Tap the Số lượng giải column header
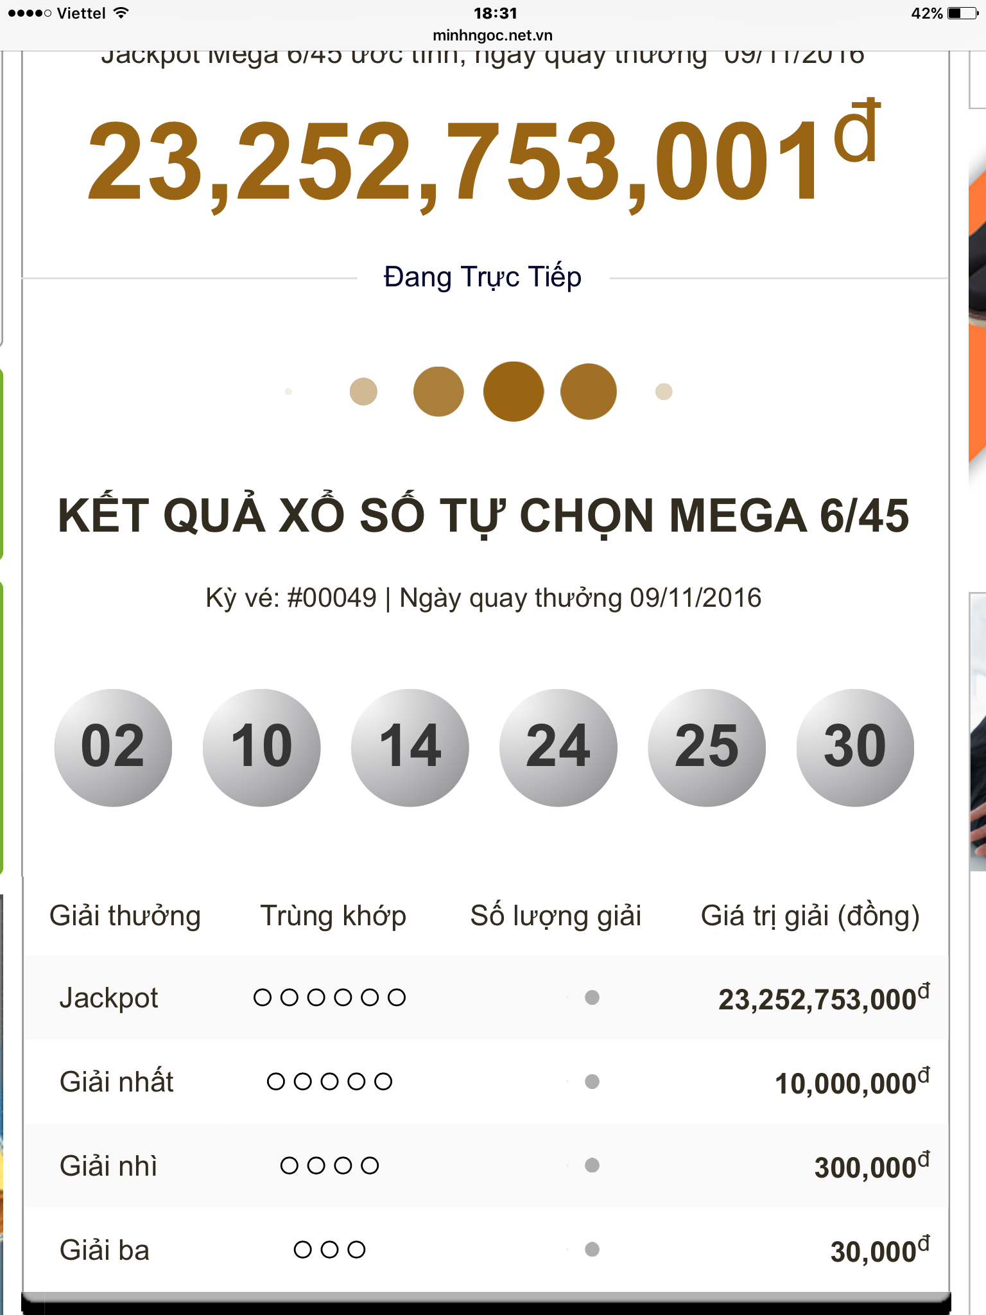This screenshot has width=986, height=1315. 555,916
